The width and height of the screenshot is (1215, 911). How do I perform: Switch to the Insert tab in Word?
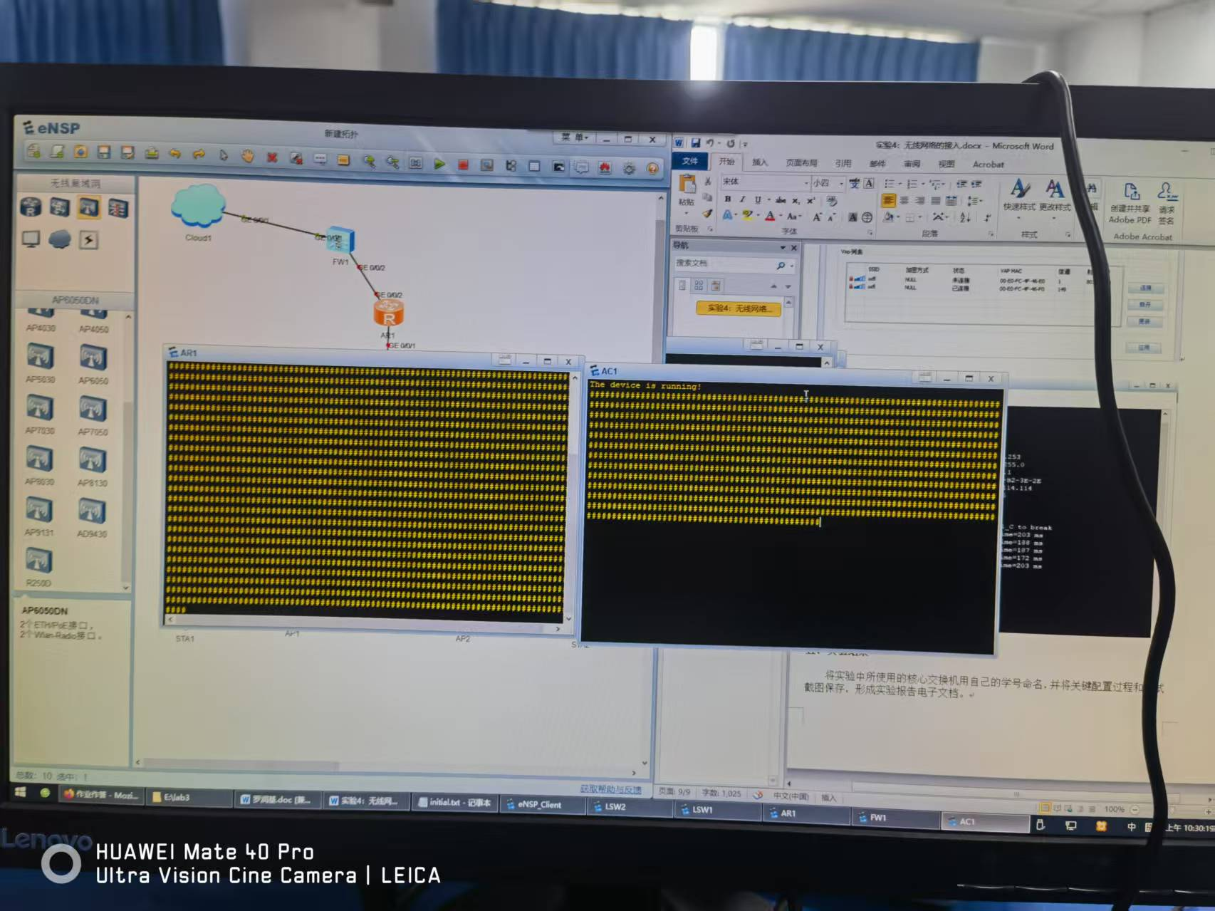pyautogui.click(x=760, y=162)
